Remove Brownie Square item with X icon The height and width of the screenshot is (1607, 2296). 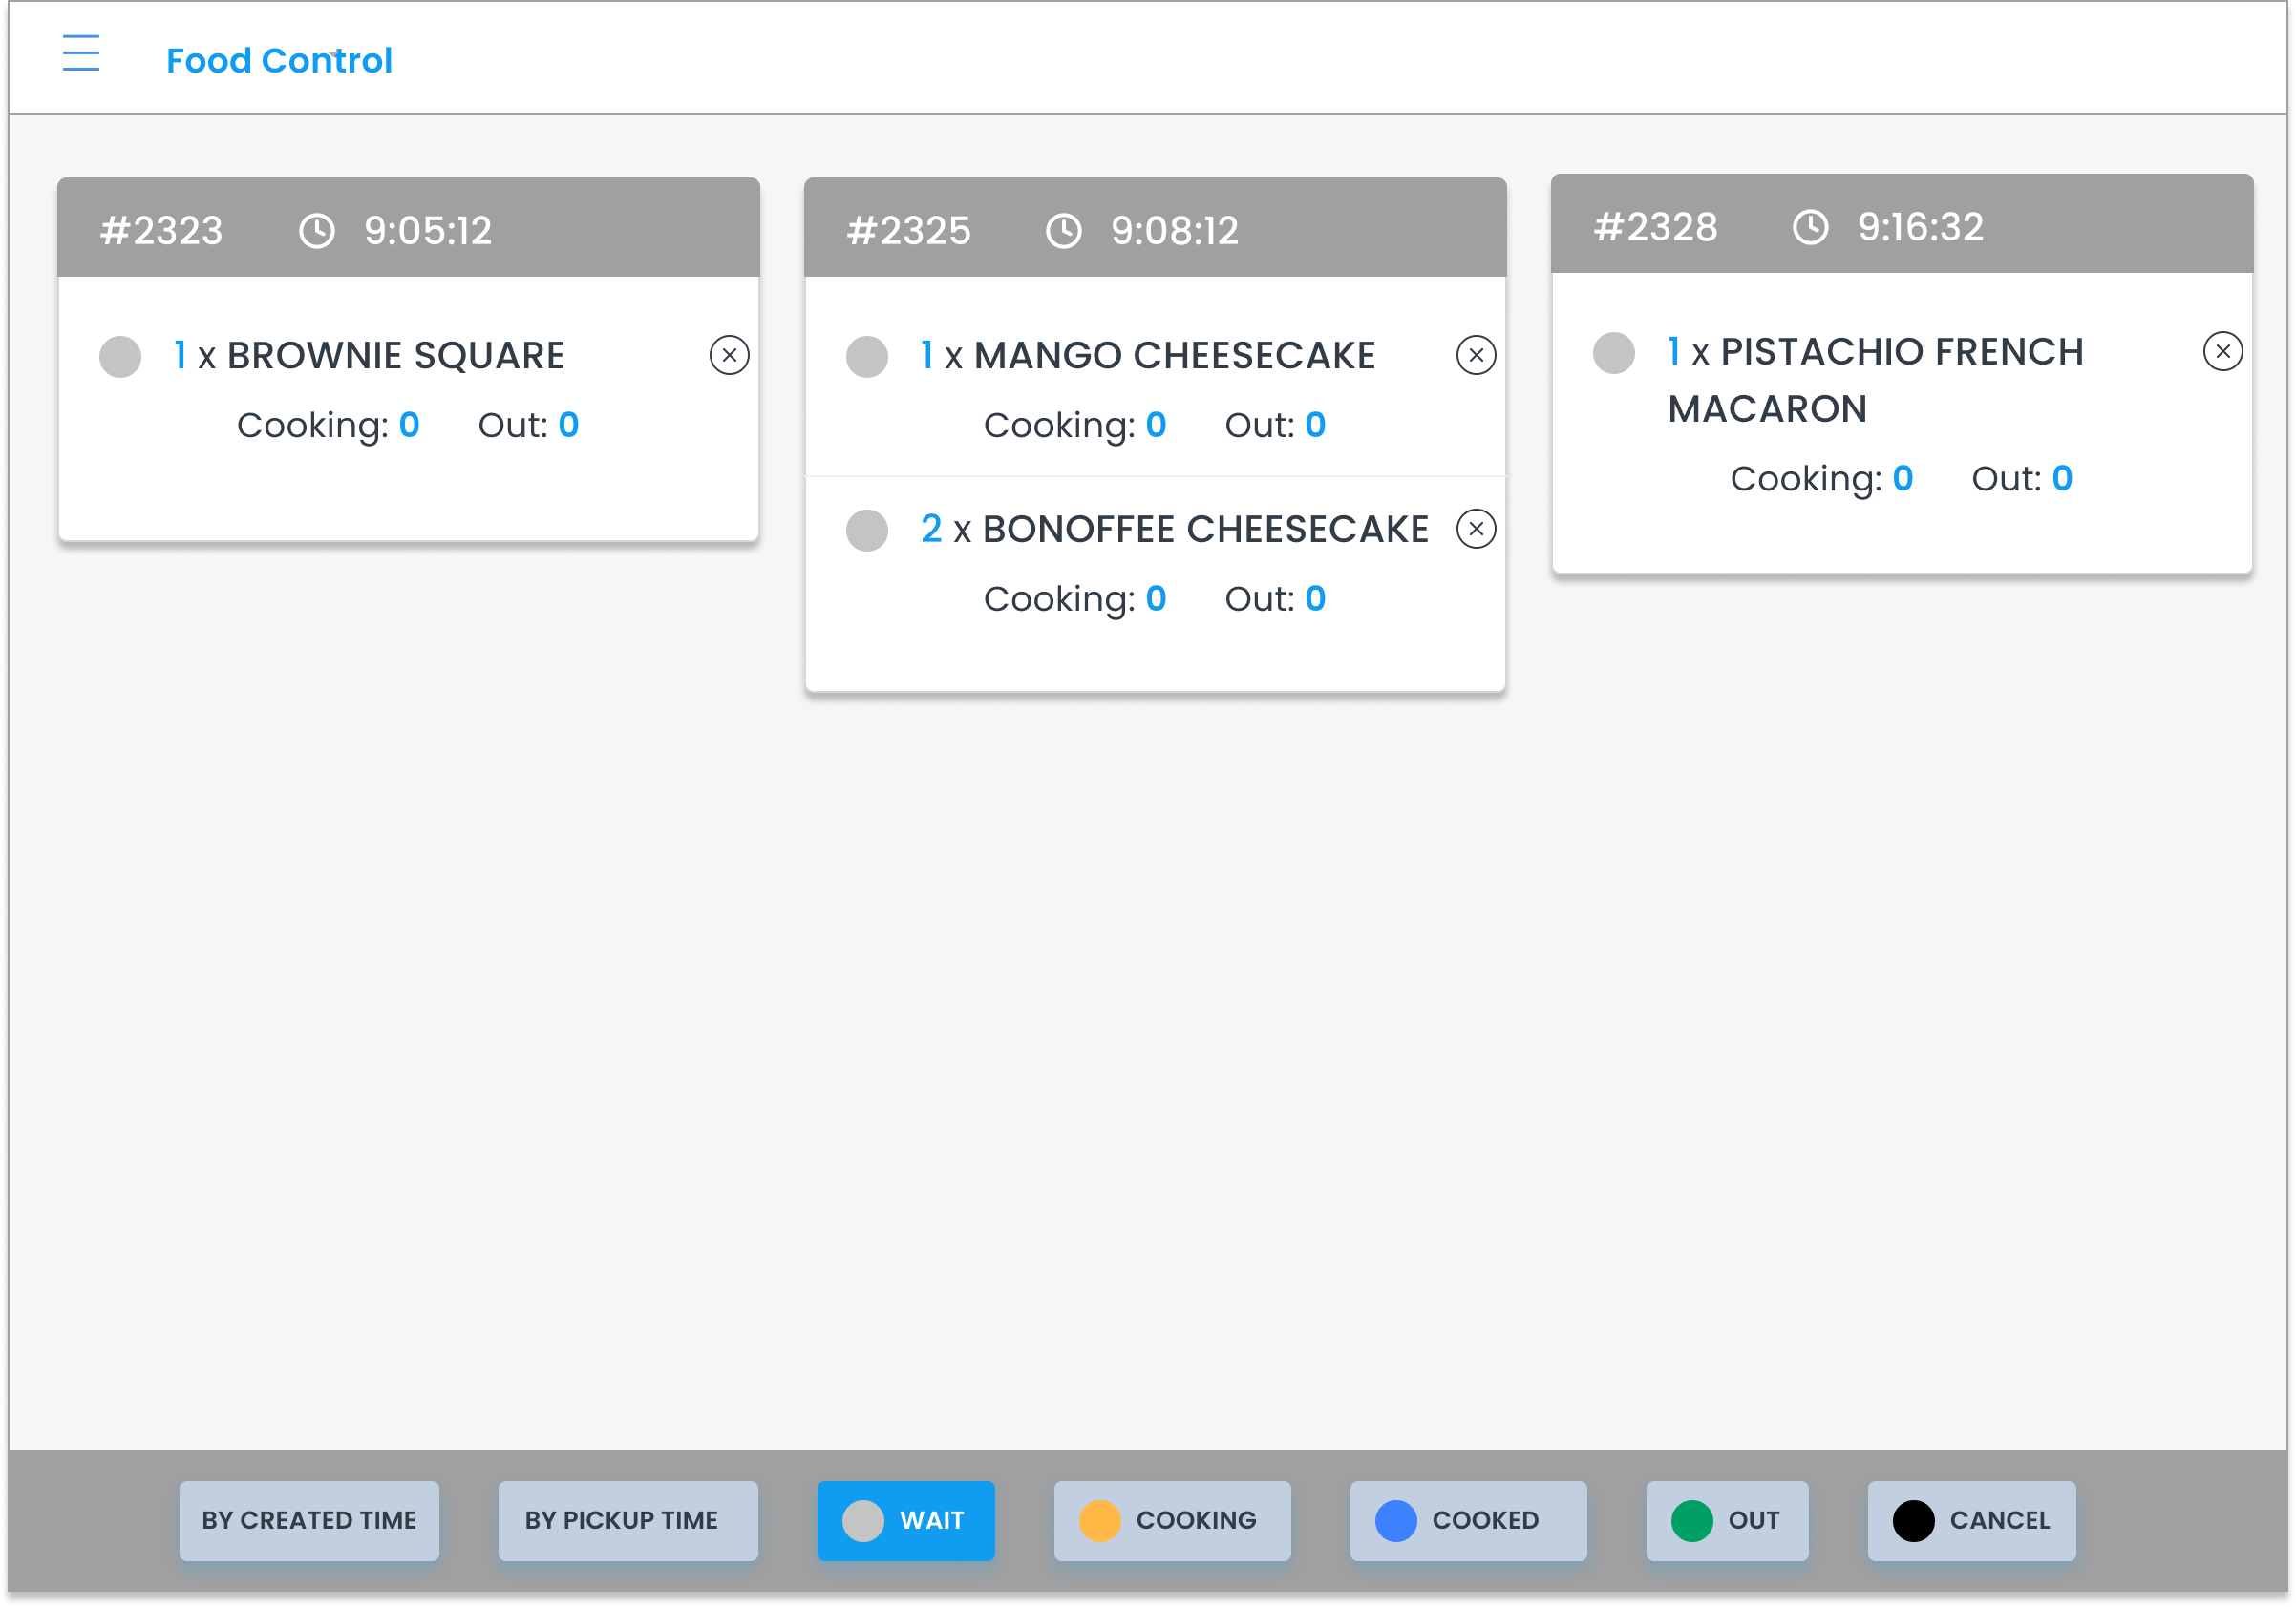point(729,355)
